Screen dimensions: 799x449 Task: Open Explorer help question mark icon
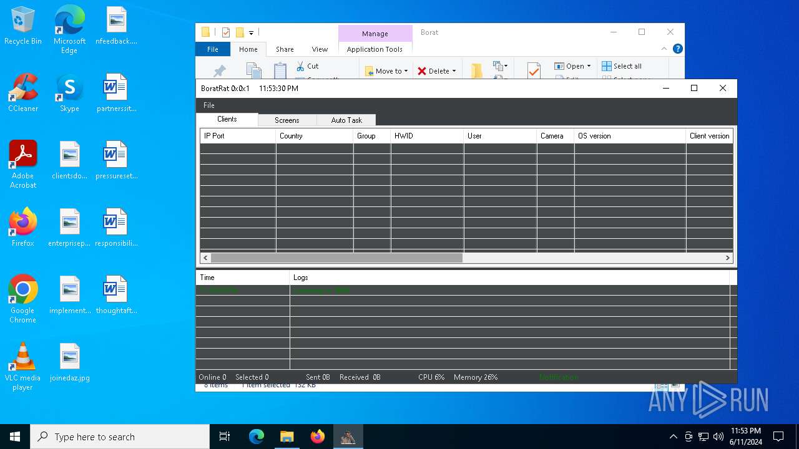pos(678,49)
